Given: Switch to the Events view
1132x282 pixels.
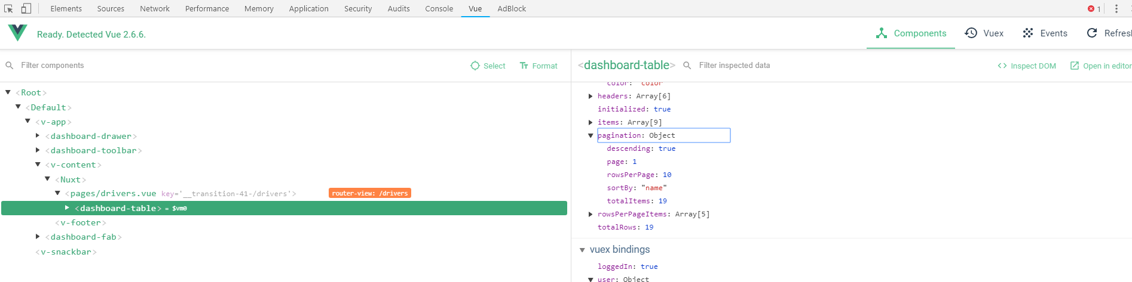Looking at the screenshot, I should coord(1045,33).
